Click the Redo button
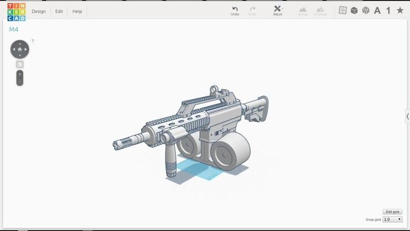410x231 pixels. [252, 11]
